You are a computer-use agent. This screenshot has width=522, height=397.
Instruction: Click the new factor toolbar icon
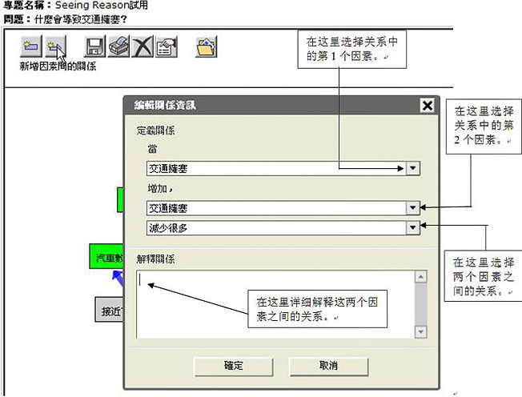pyautogui.click(x=31, y=46)
